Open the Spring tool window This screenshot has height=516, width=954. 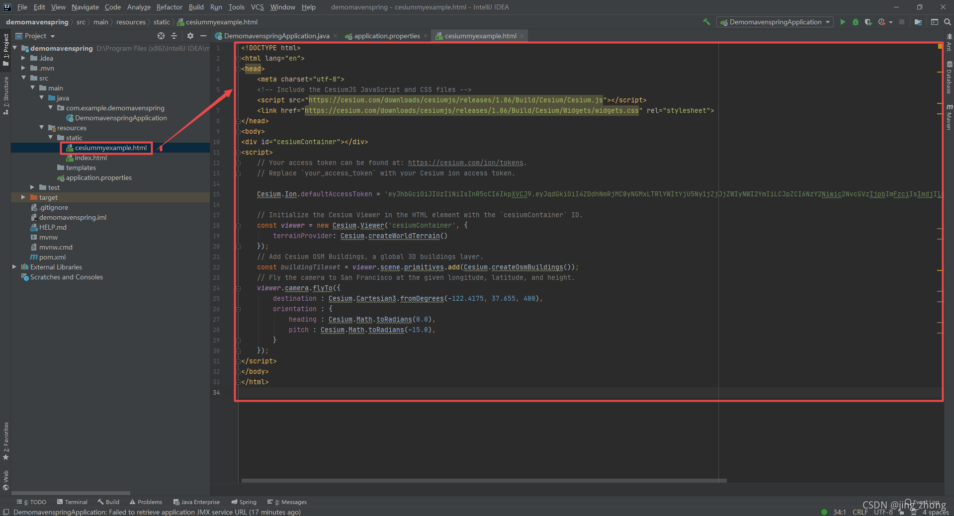click(244, 502)
